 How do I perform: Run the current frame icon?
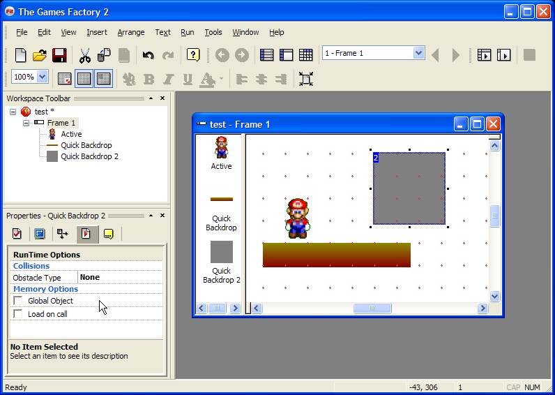[x=503, y=55]
